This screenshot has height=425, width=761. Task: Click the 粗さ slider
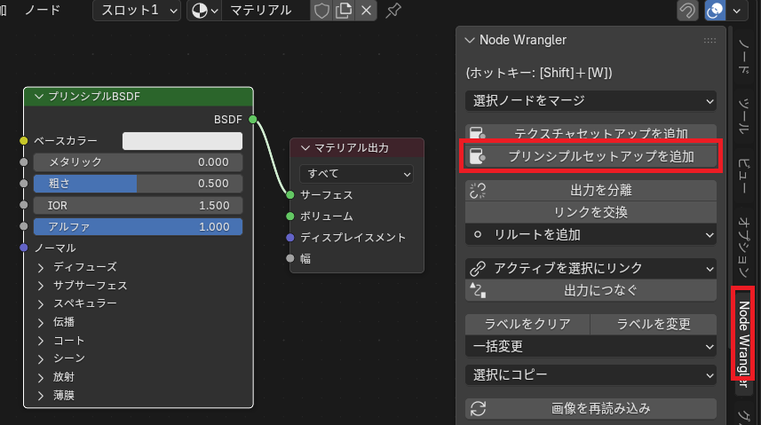pos(138,184)
